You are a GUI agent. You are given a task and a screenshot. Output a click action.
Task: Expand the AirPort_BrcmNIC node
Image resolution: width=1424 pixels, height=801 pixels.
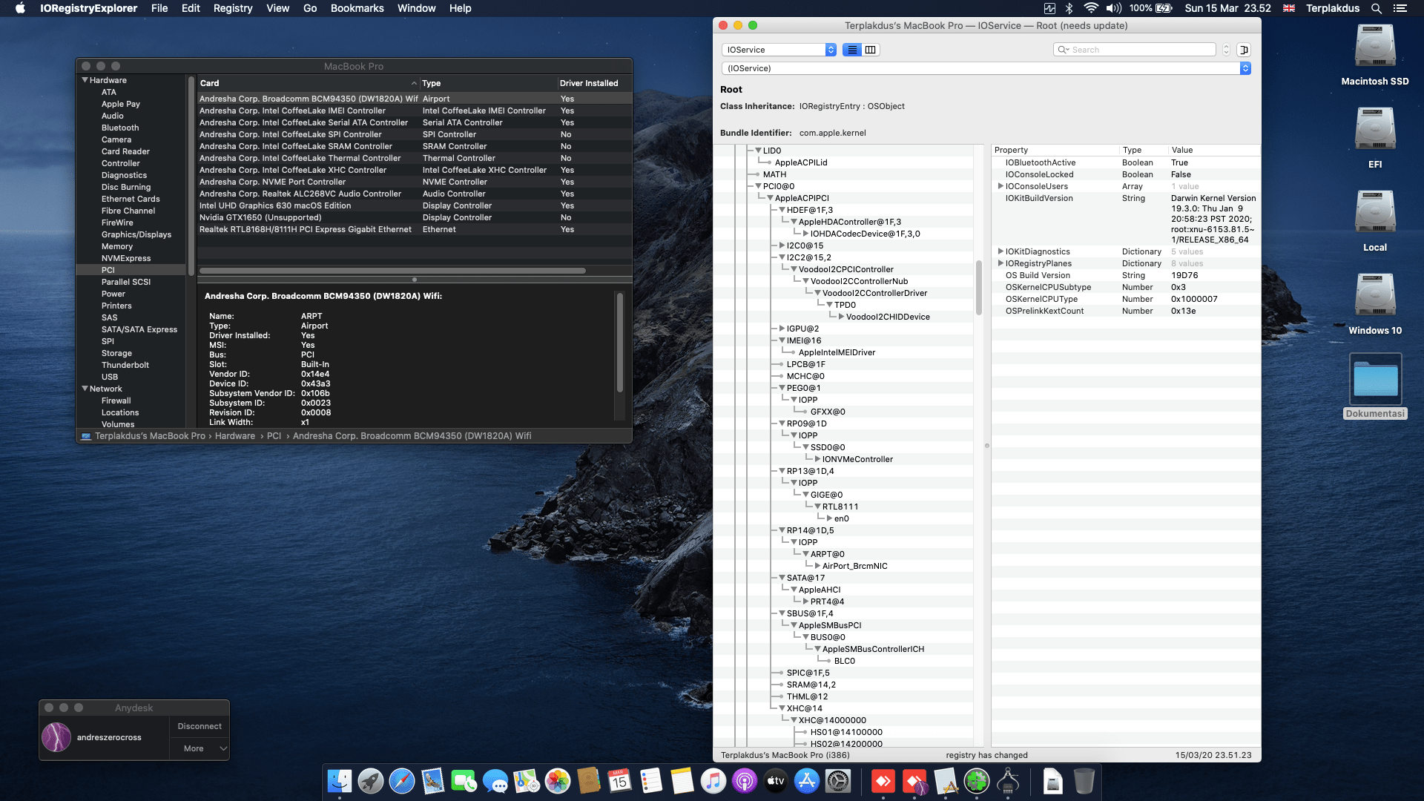click(817, 566)
